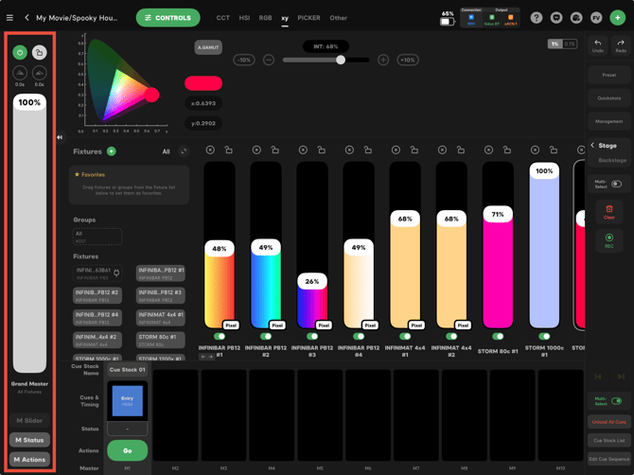Clear INFINIBAR PB12 #1 with its X icon
The width and height of the screenshot is (634, 475).
[x=210, y=150]
